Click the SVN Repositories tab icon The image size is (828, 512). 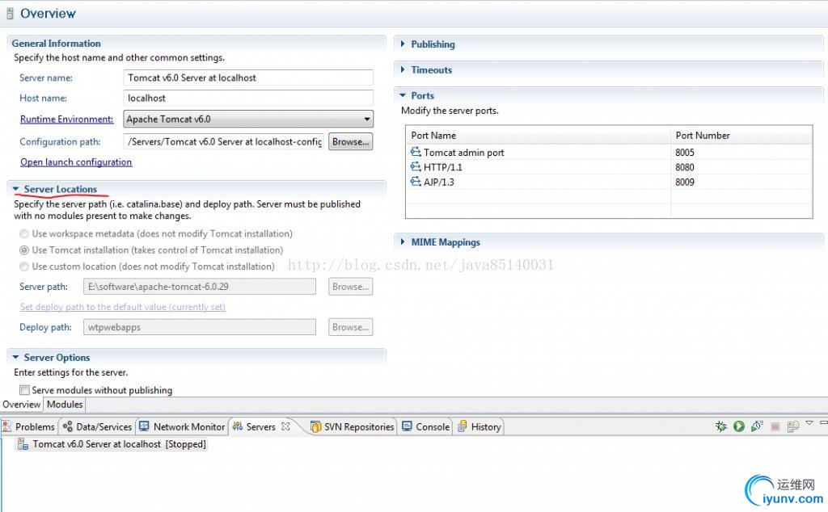[x=316, y=426]
